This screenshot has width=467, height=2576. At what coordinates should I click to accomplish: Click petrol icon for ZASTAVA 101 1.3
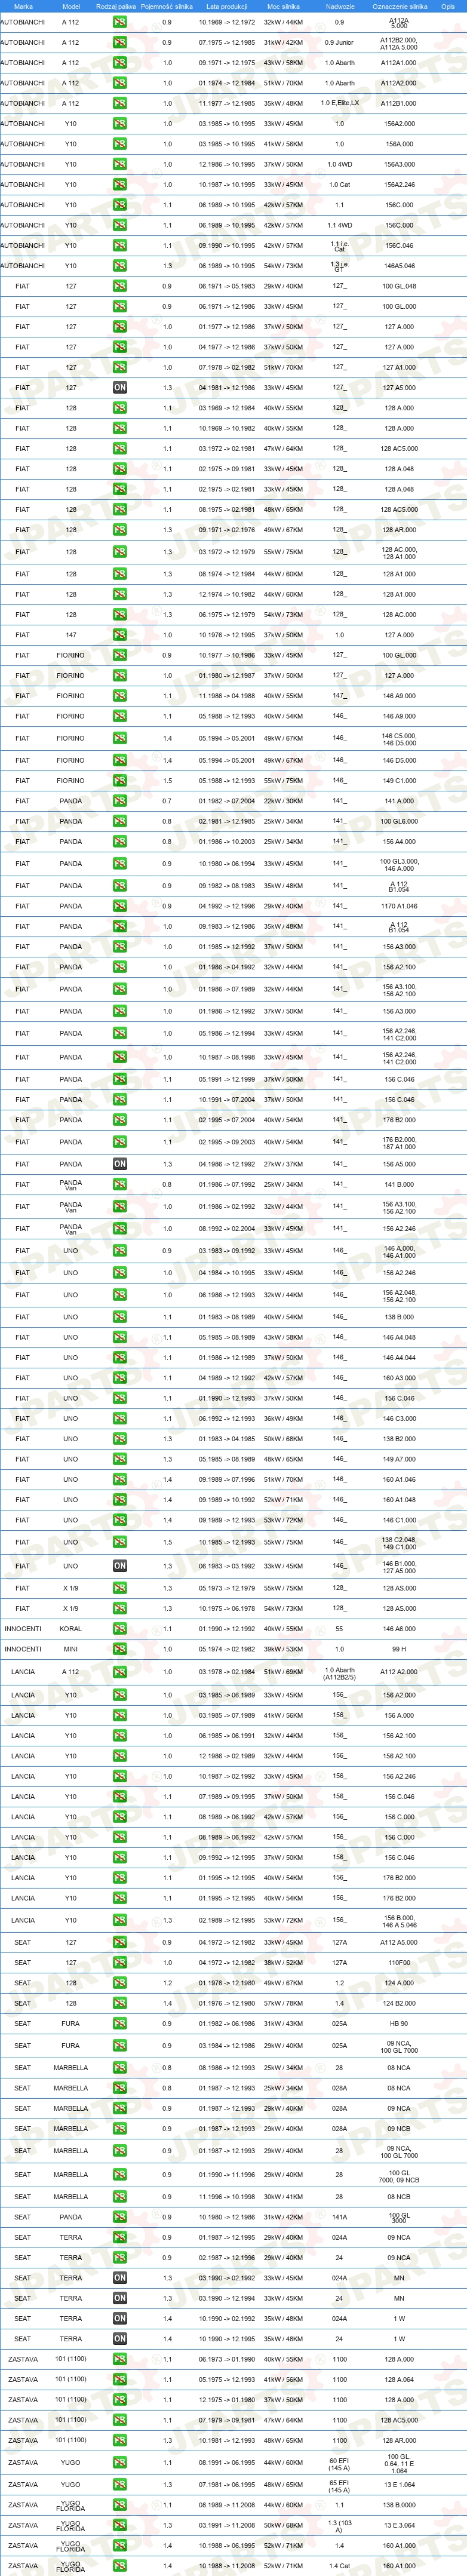point(120,2441)
